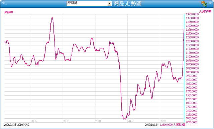
Task: Click the 11000.0000 y-axis value
Action: pyautogui.click(x=192, y=56)
